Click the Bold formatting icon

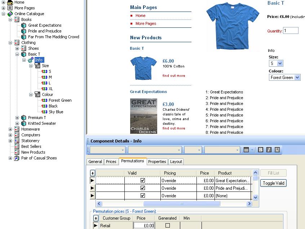tap(261, 150)
